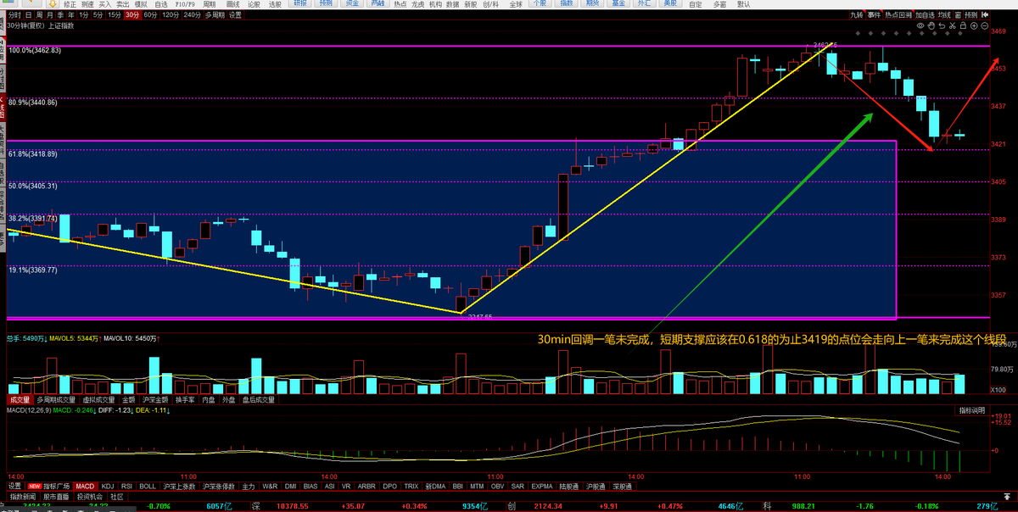Select the RSI indicator tab

(126, 487)
